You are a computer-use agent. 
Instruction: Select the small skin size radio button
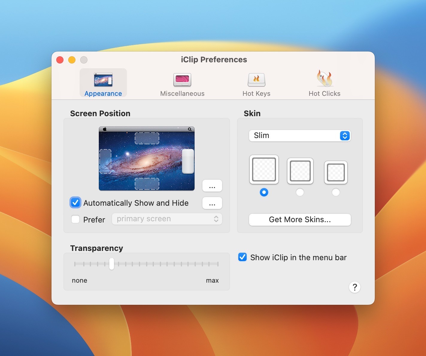point(336,192)
